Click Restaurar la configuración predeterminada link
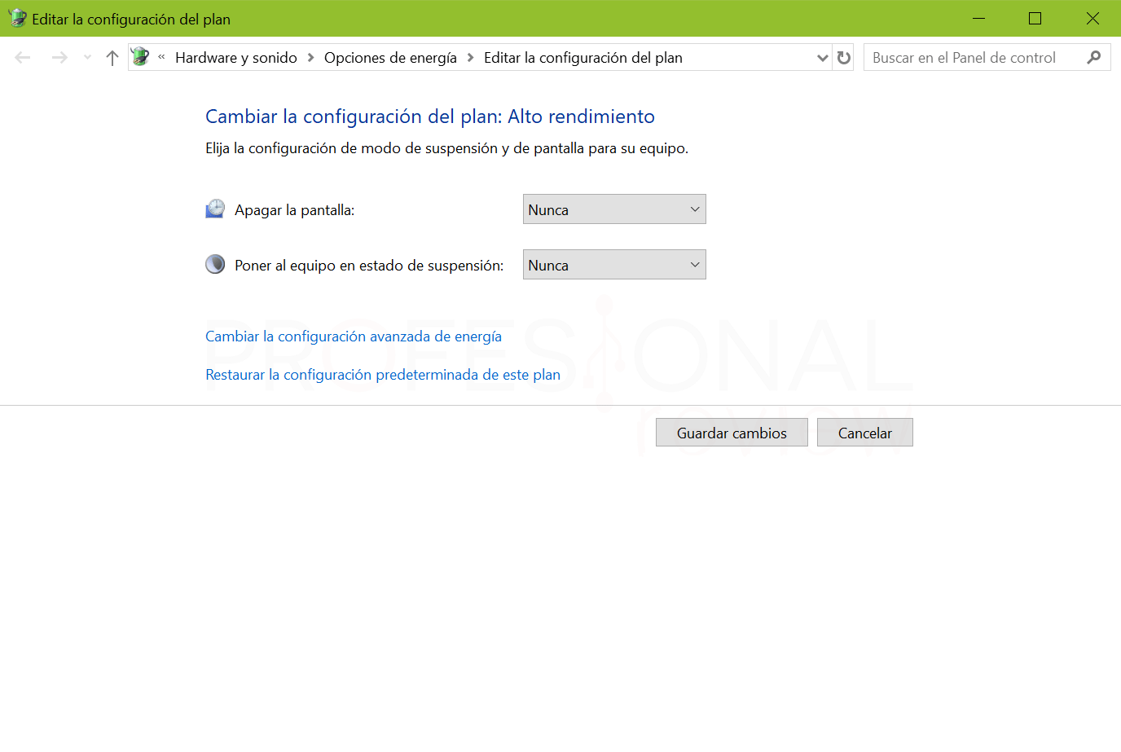The width and height of the screenshot is (1121, 752). point(383,375)
